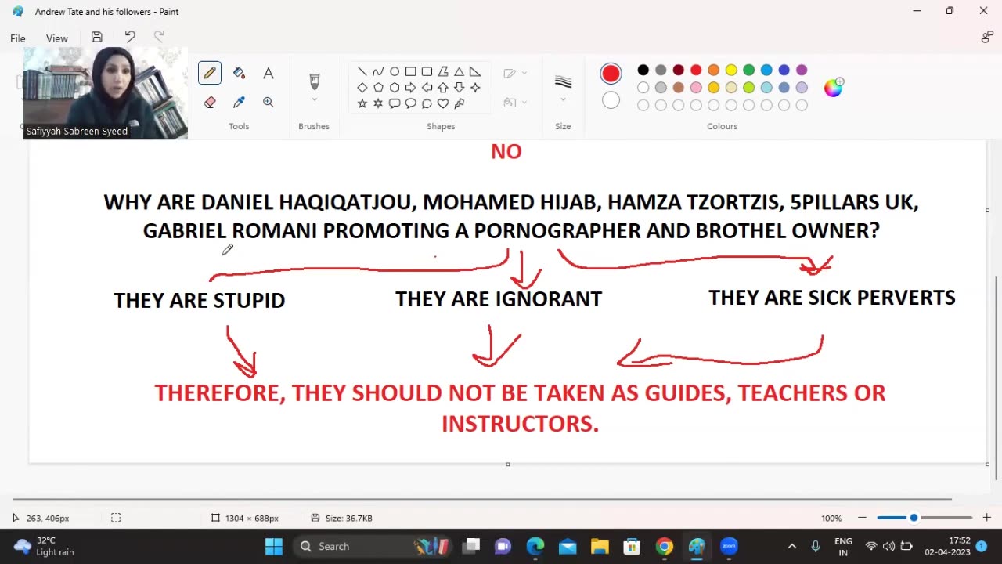Choose the Heart shape

[x=443, y=103]
